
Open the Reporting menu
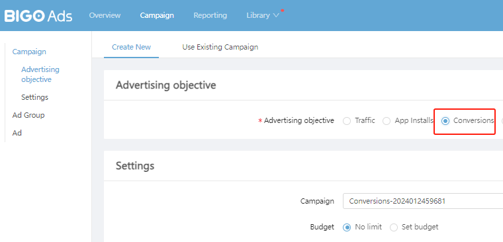pyautogui.click(x=210, y=15)
